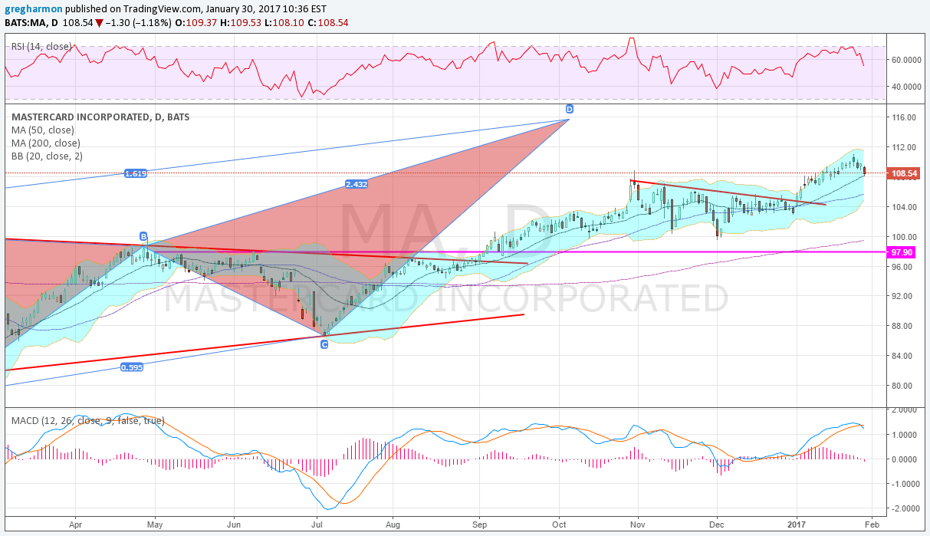The image size is (930, 536).
Task: Click the MA (200, close) legend entry
Action: (x=45, y=143)
